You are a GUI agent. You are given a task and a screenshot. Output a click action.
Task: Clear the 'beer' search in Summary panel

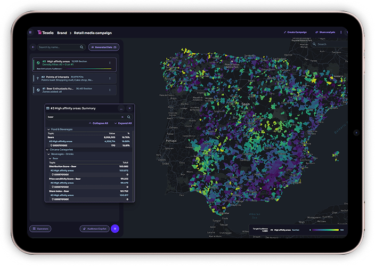coord(122,117)
